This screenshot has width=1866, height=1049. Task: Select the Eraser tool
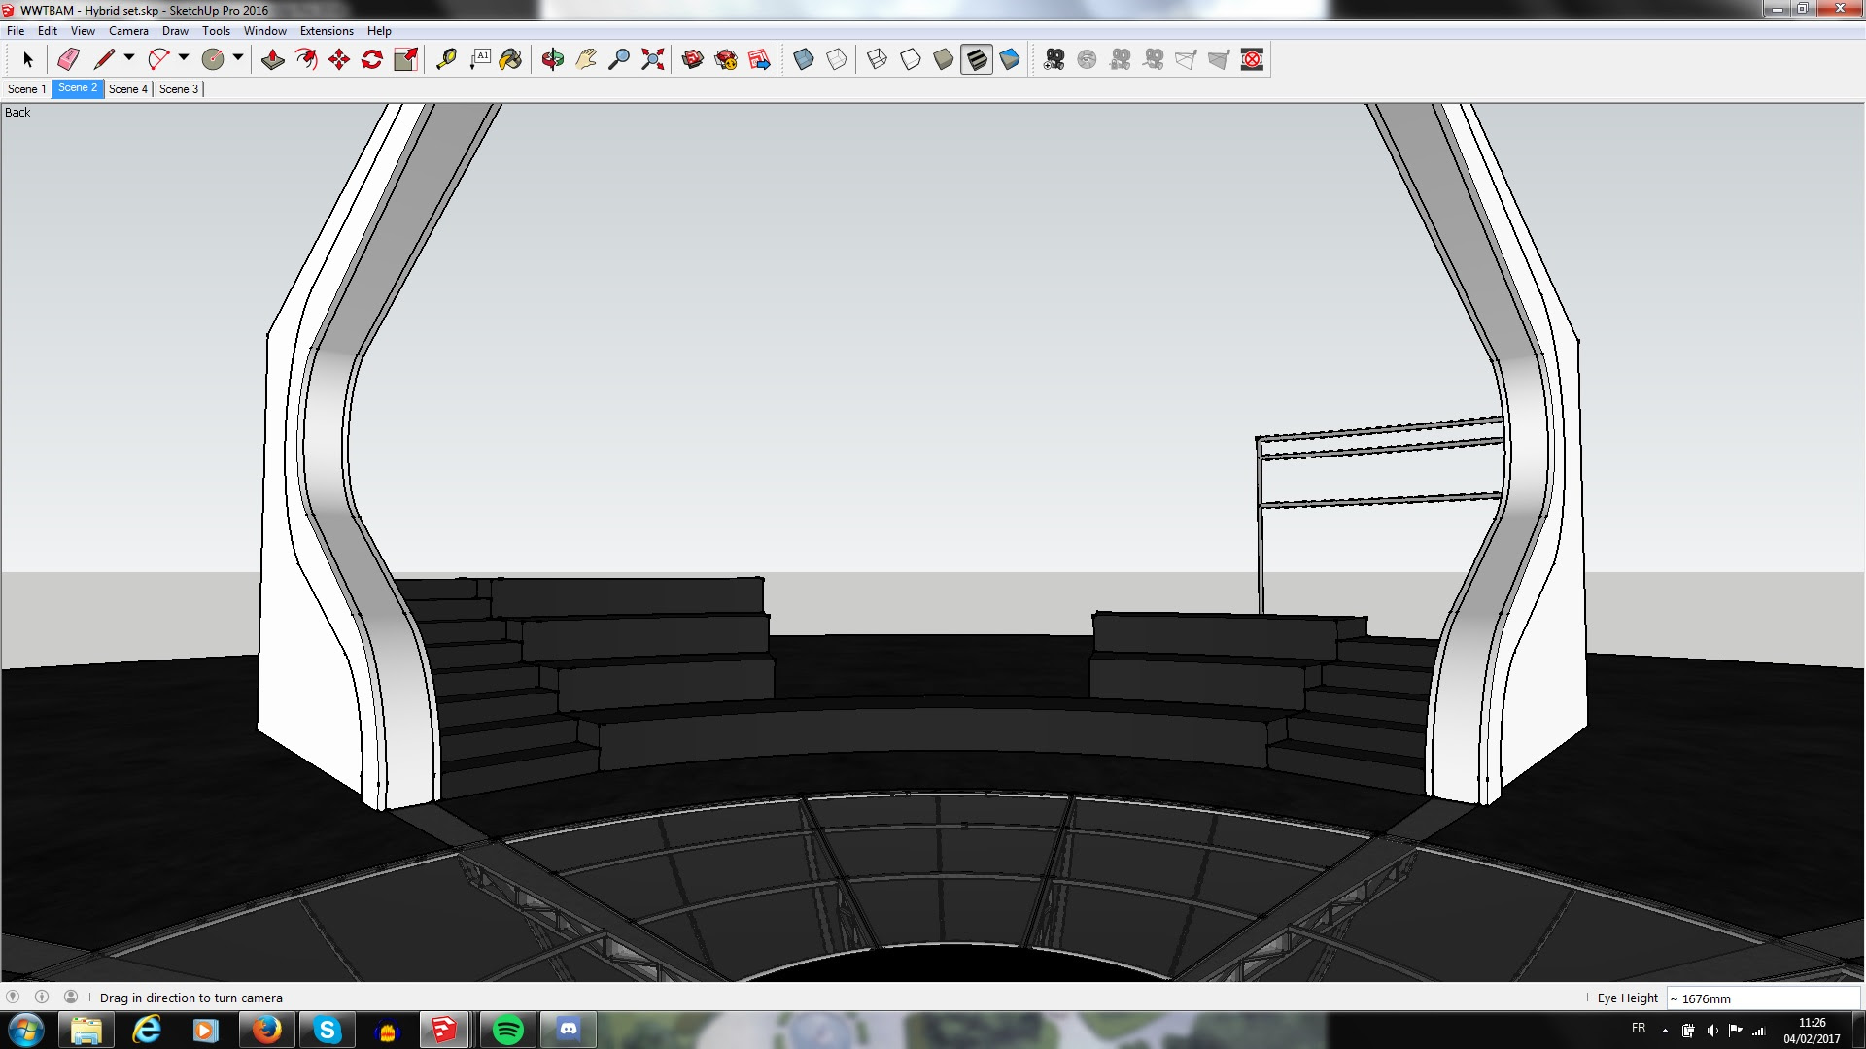click(68, 59)
